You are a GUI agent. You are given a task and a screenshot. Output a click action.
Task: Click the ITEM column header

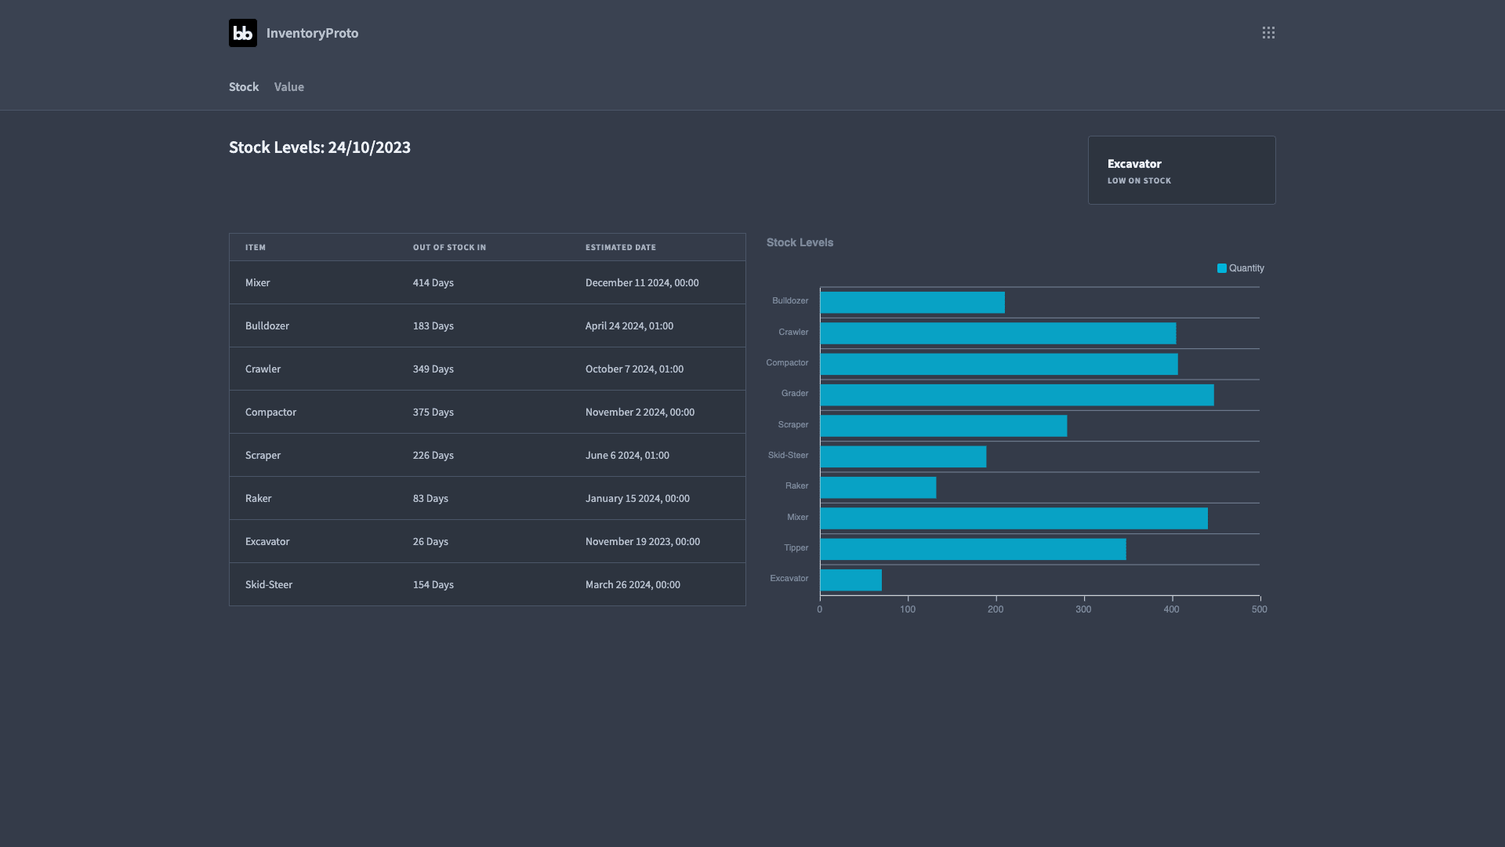(256, 247)
